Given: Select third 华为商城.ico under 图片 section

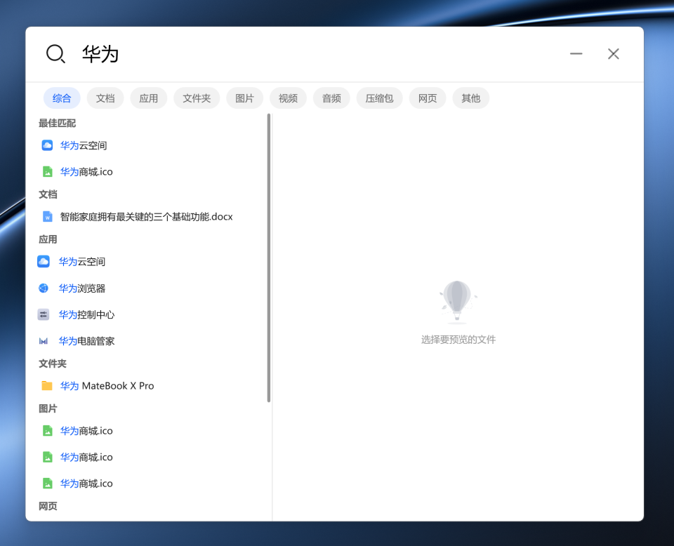Looking at the screenshot, I should pyautogui.click(x=86, y=484).
